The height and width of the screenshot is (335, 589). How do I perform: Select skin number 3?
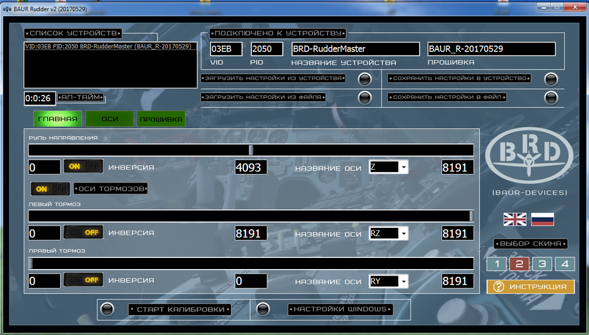coord(542,264)
